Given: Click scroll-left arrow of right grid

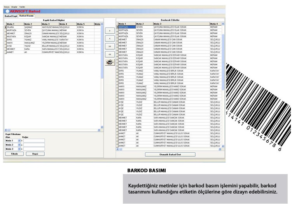Looking at the screenshot, I should coord(117,149).
